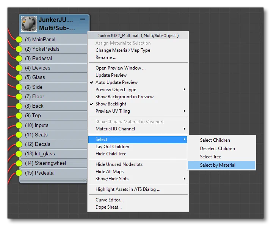This screenshot has height=226, width=271.
Task: Click the (9) Top slot label
Action: [x=33, y=116]
